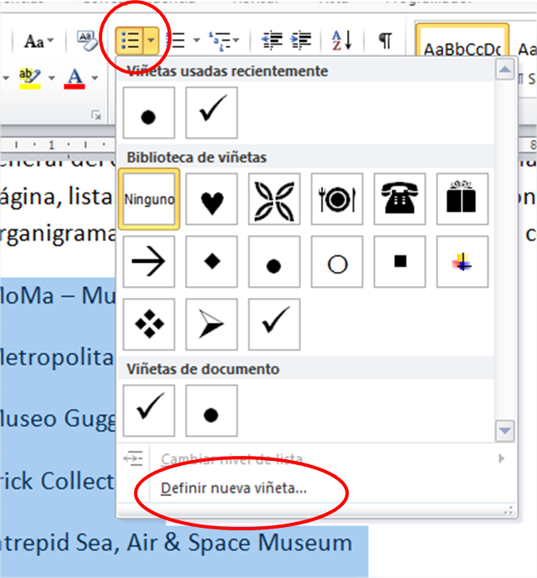
Task: Choose the telephone bullet symbol
Action: click(x=401, y=199)
